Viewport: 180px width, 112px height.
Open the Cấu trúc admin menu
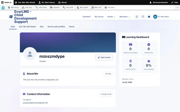[x=27, y=7]
